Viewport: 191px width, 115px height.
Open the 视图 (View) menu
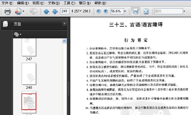tap(38, 3)
